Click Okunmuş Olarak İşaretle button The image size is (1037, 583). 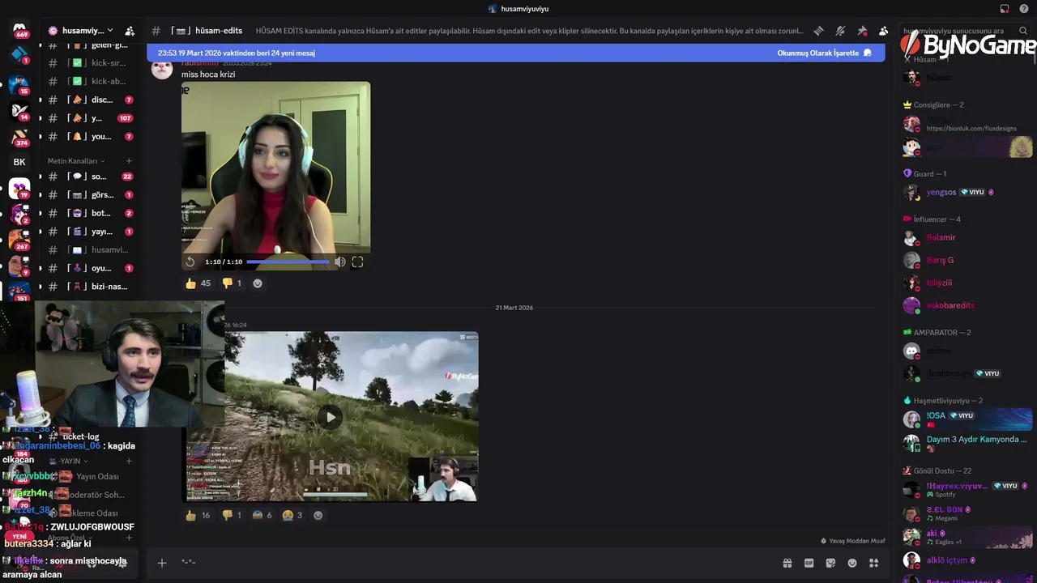(x=825, y=53)
